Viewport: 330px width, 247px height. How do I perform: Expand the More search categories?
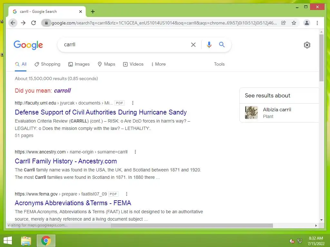(159, 64)
